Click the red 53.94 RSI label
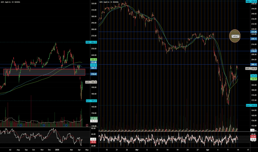 click(254, 137)
